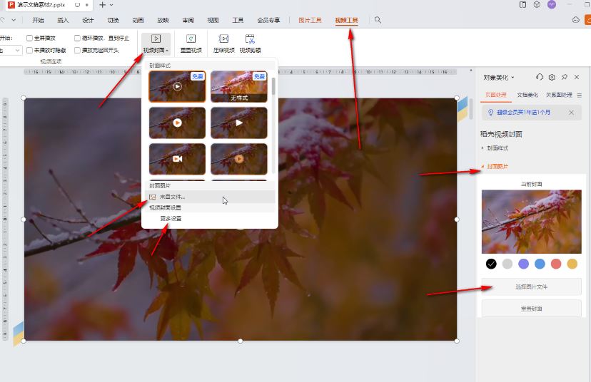Click the 选择图片文件 button

point(531,286)
